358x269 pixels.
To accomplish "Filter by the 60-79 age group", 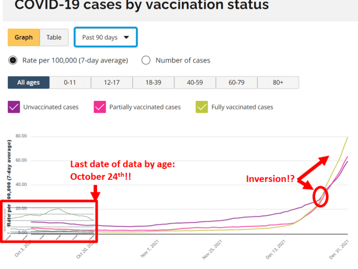I will pos(236,82).
